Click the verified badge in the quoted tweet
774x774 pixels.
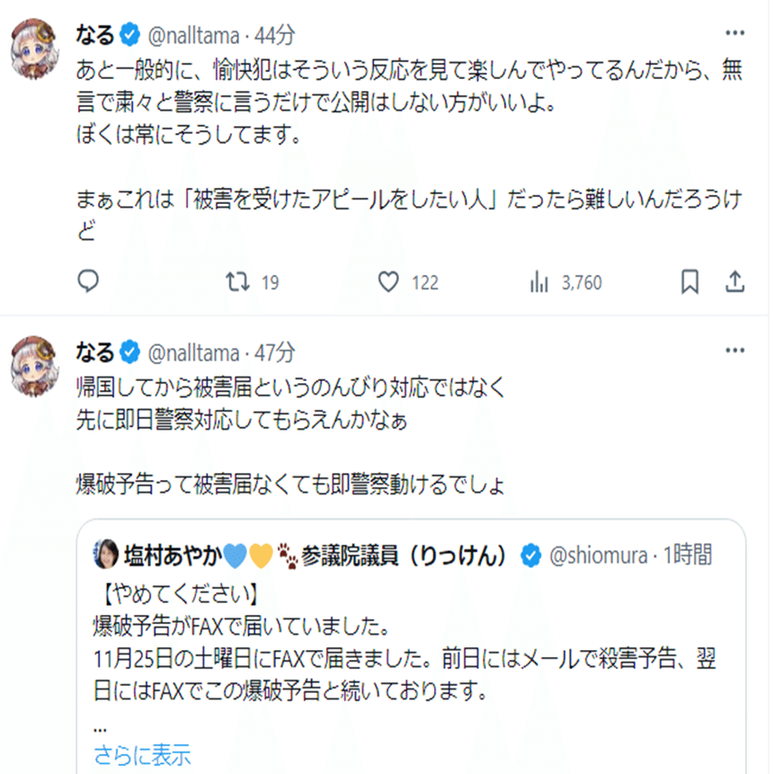531,556
